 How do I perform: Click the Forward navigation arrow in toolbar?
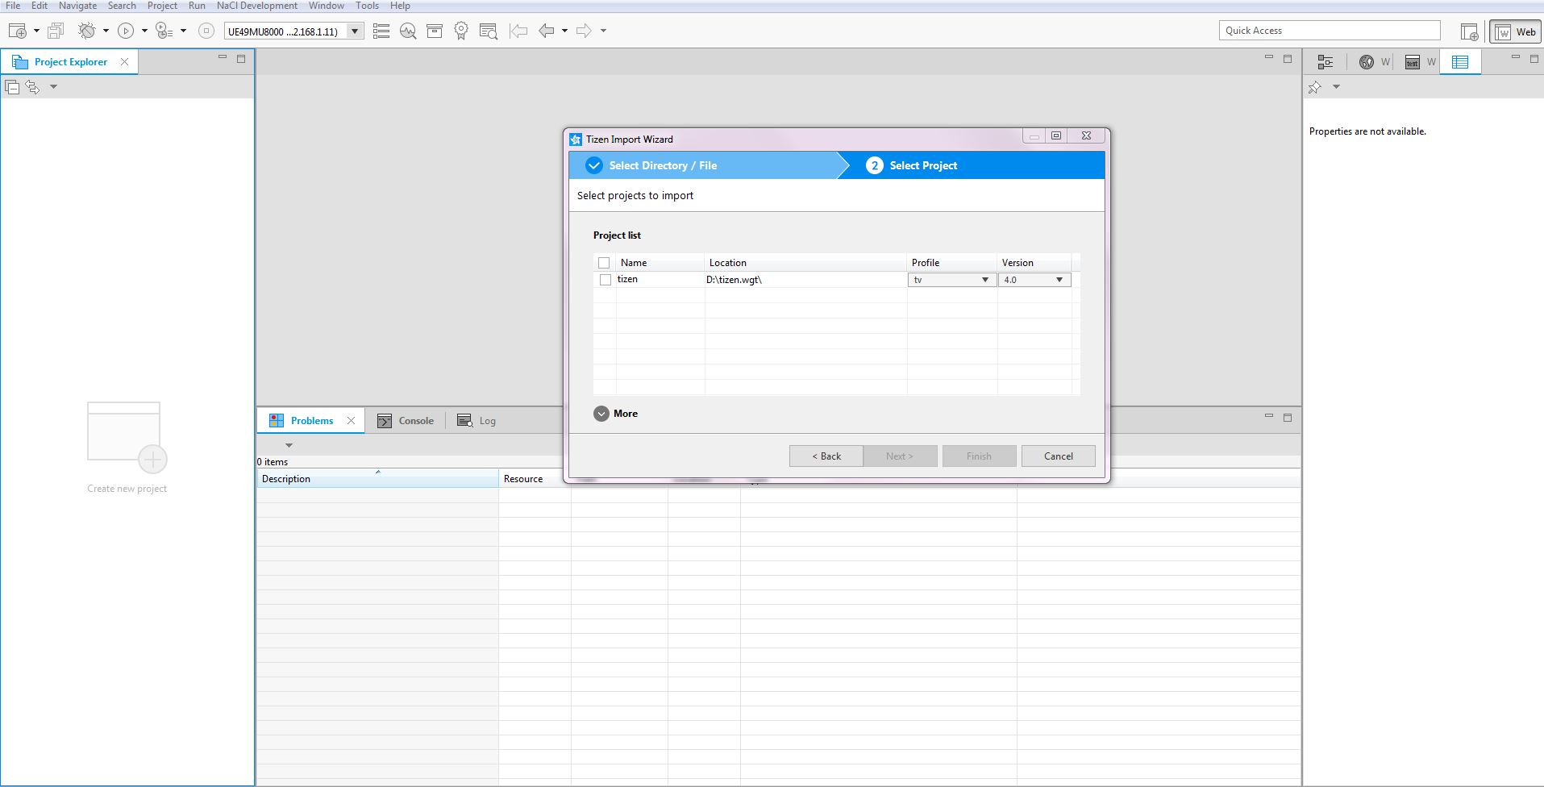pos(584,31)
